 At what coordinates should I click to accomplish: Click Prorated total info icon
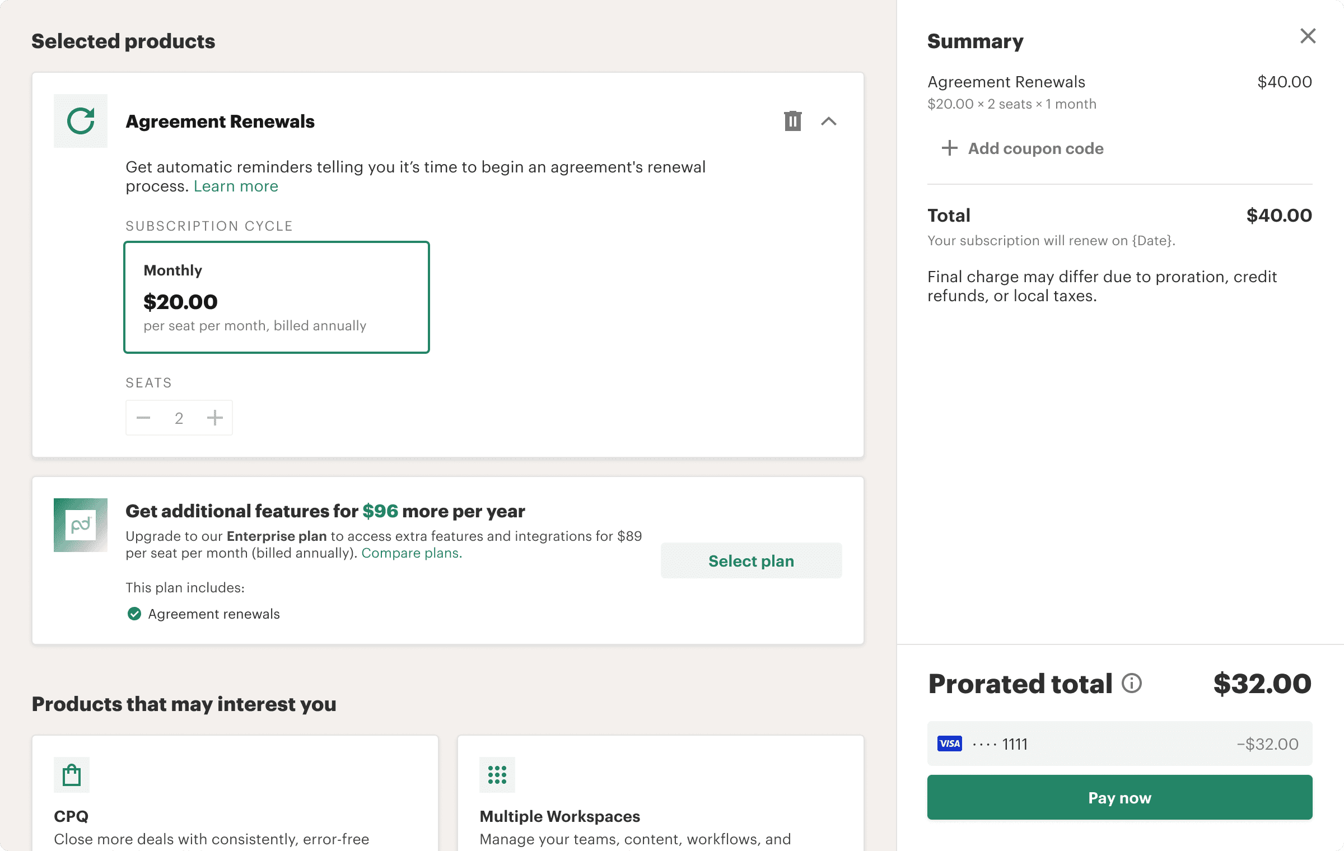tap(1131, 684)
